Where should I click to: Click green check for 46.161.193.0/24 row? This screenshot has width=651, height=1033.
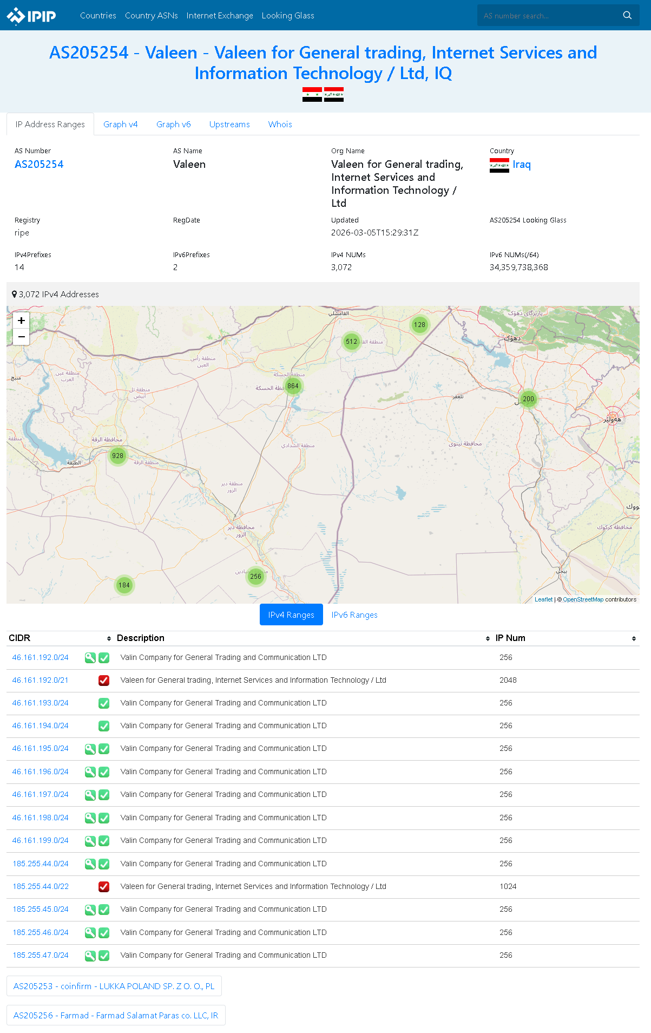pyautogui.click(x=104, y=703)
